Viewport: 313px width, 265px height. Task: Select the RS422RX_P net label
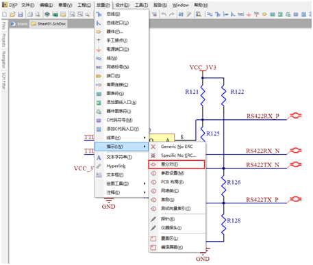pyautogui.click(x=263, y=116)
